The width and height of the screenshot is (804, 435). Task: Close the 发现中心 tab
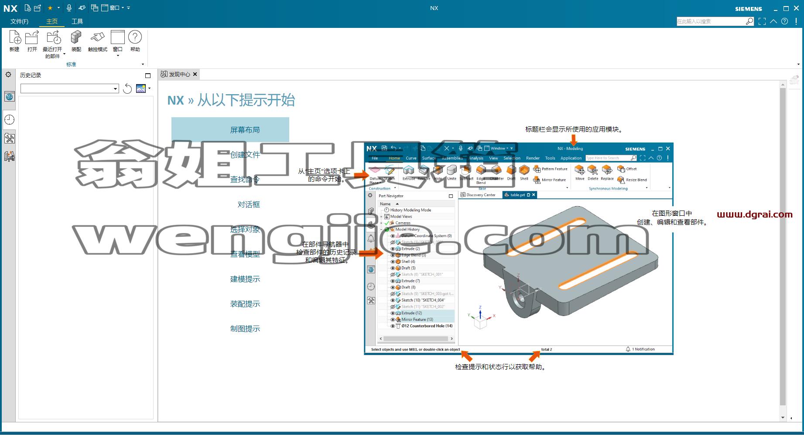(x=195, y=74)
